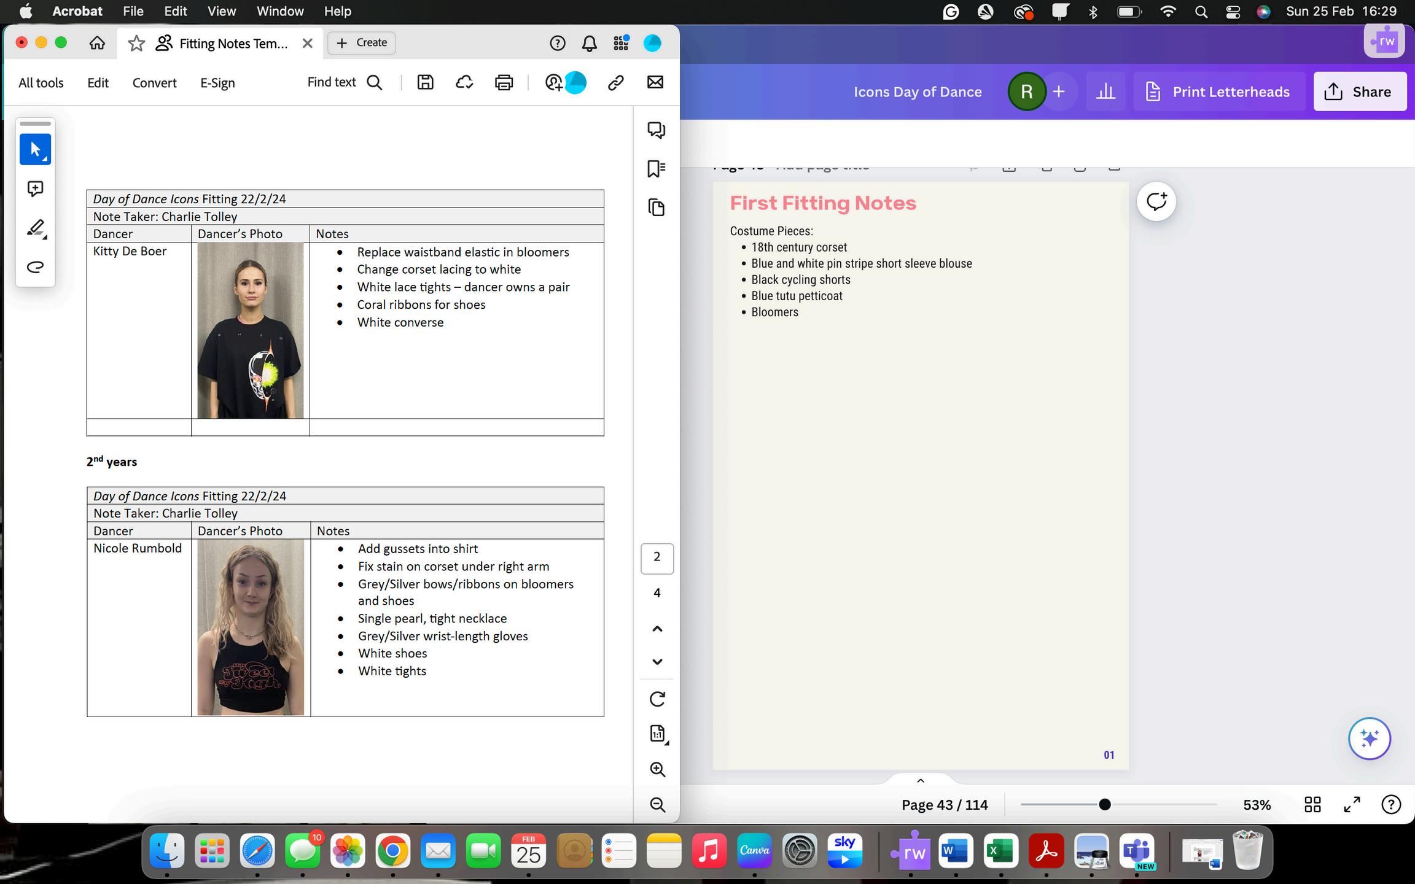The width and height of the screenshot is (1415, 884).
Task: Click zoom in magnifier in Acrobat sidebar
Action: (x=657, y=769)
